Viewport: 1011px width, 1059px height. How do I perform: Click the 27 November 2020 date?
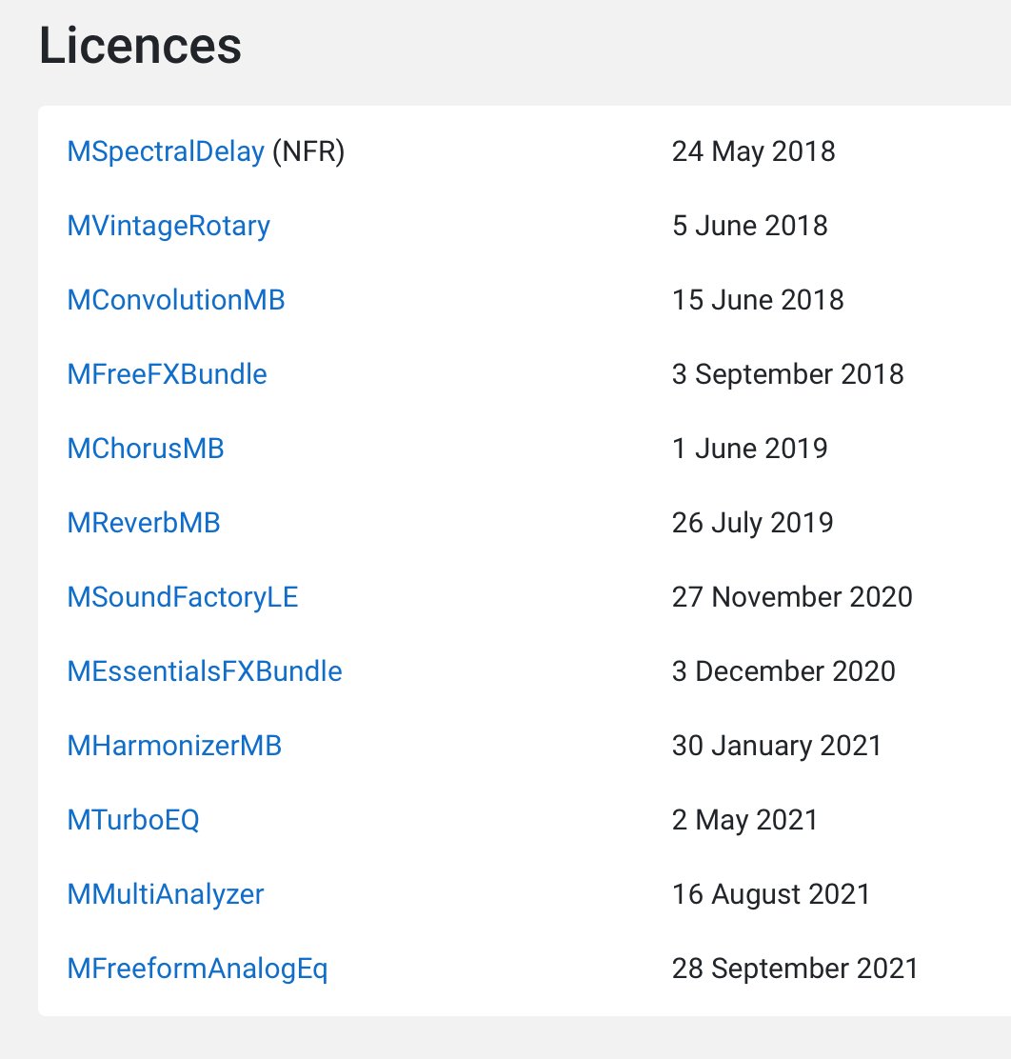792,597
